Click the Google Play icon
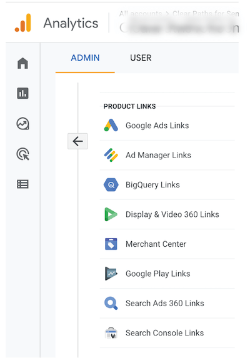This screenshot has height=358, width=250. click(111, 274)
